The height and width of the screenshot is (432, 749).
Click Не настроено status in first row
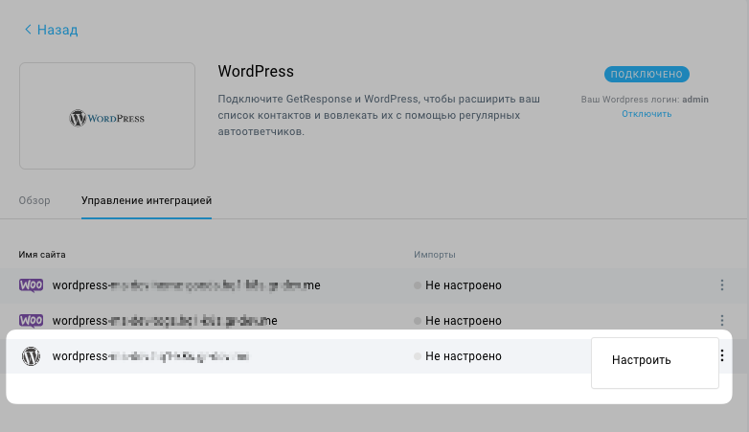458,285
